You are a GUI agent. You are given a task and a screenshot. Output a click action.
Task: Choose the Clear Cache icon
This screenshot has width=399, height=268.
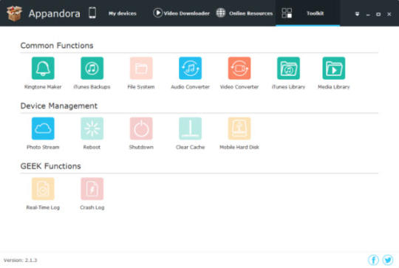click(x=190, y=128)
